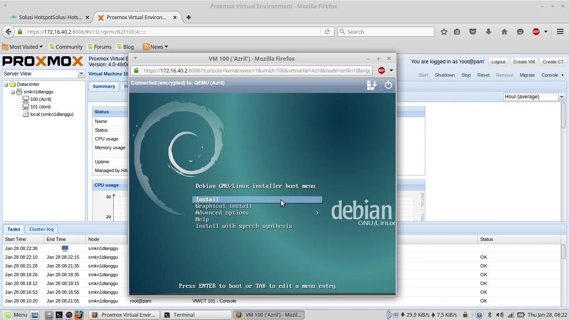Open Adblock Plus dropdown arrow in VM console window
569x320 pixels.
391,70
